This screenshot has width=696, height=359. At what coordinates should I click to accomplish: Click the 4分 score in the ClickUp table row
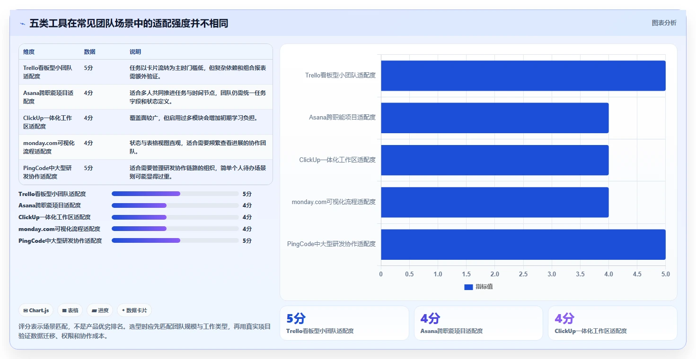tap(88, 118)
